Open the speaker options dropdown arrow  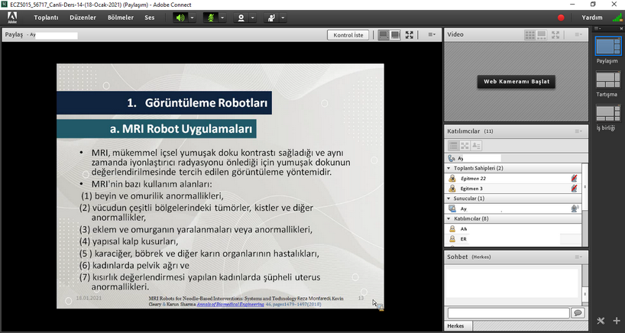point(192,17)
